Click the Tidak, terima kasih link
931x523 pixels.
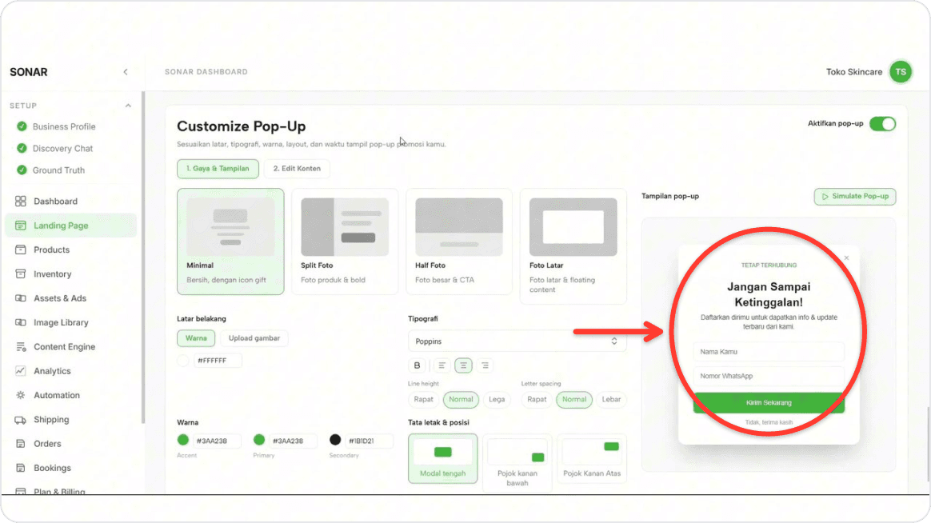pyautogui.click(x=769, y=423)
